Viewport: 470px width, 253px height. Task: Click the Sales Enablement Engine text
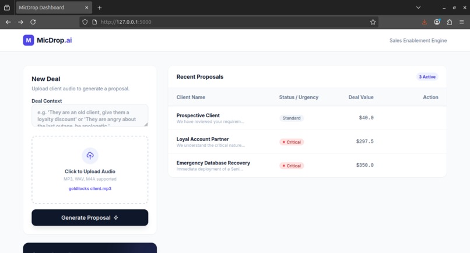click(418, 40)
